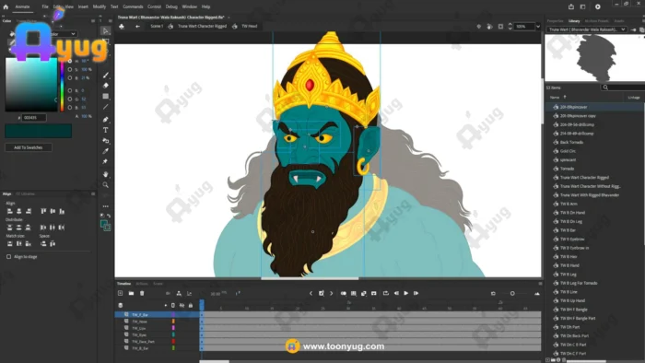Click the Quick Share export icon
The width and height of the screenshot is (645, 363).
571,6
